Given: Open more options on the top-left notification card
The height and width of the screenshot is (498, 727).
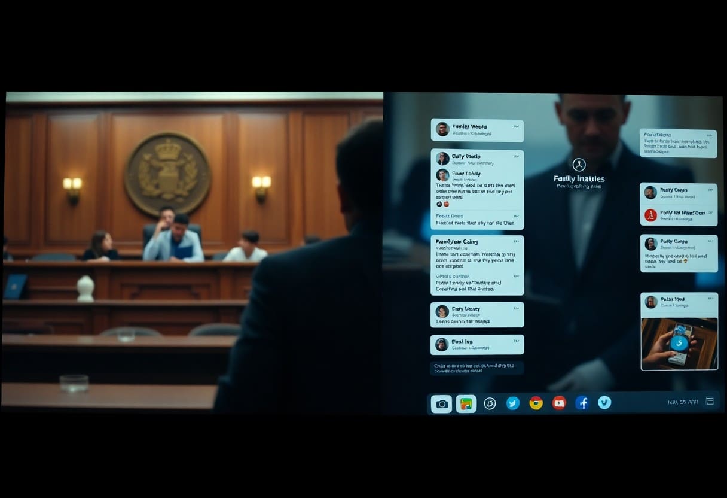Looking at the screenshot, I should tap(516, 126).
